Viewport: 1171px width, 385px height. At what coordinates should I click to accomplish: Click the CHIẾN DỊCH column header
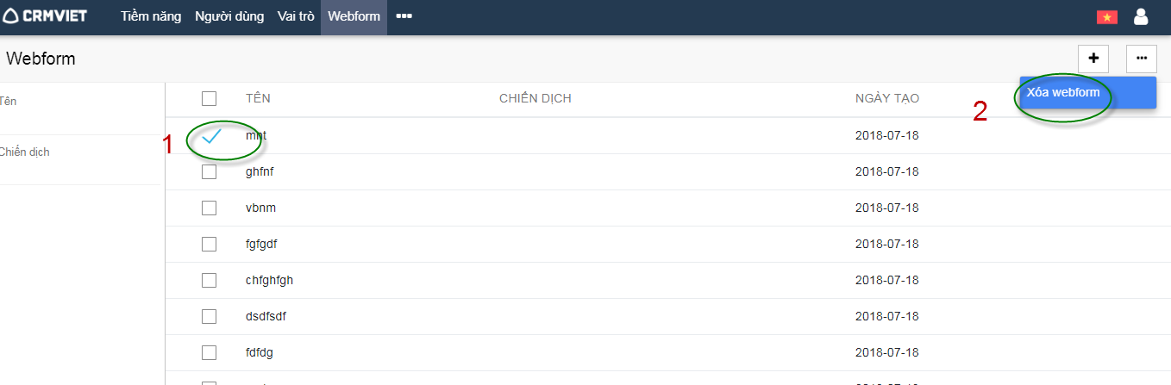pos(535,98)
